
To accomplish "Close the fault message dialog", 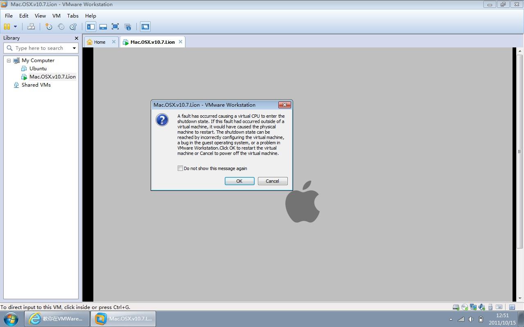I will click(x=285, y=105).
